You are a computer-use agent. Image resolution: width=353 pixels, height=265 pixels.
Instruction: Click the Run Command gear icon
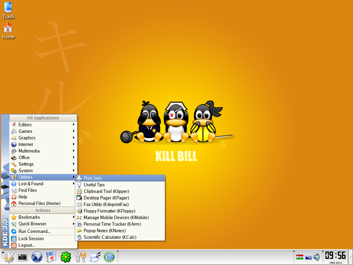pos(14,232)
